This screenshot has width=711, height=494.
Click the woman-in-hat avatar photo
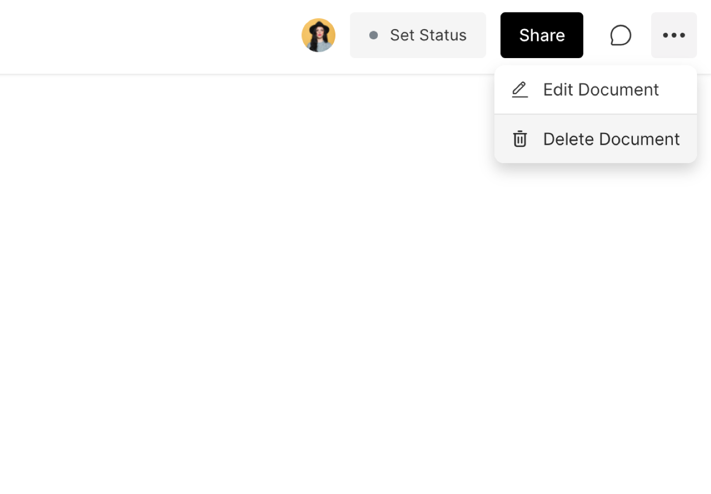coord(318,35)
